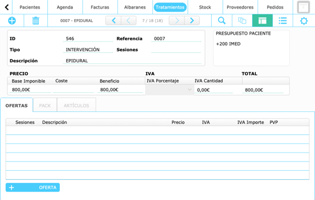Jump to last record arrow
Image resolution: width=315 pixels, height=200 pixels.
point(192,20)
